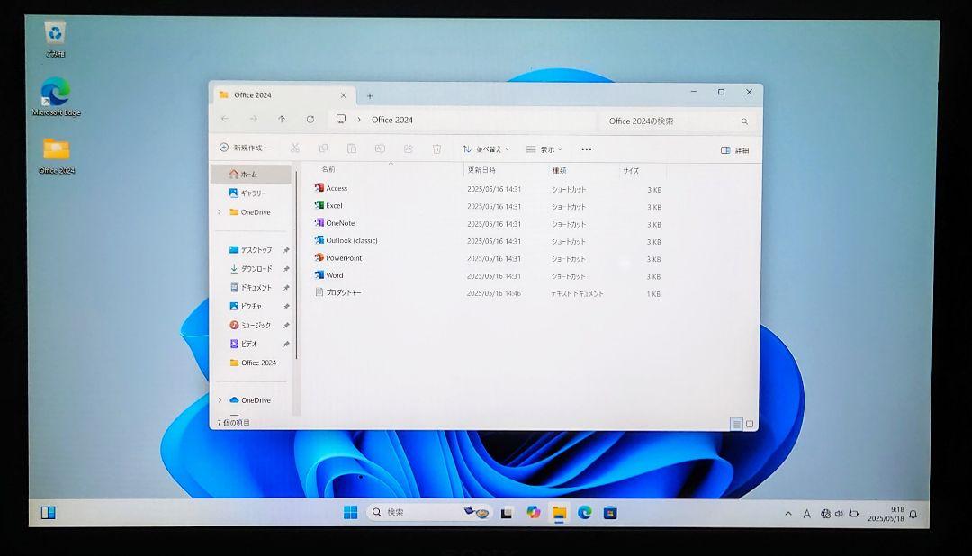Open the Word shortcut file
This screenshot has height=556, width=972.
[x=328, y=274]
